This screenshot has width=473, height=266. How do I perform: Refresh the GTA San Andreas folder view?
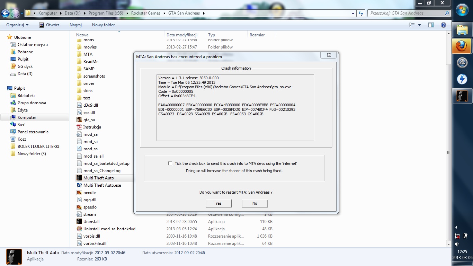tap(361, 13)
